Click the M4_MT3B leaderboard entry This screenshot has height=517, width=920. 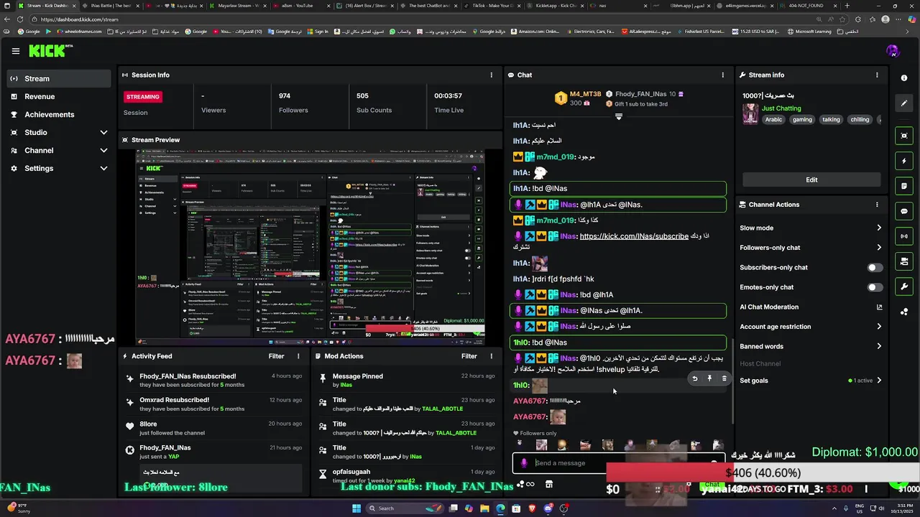point(579,98)
